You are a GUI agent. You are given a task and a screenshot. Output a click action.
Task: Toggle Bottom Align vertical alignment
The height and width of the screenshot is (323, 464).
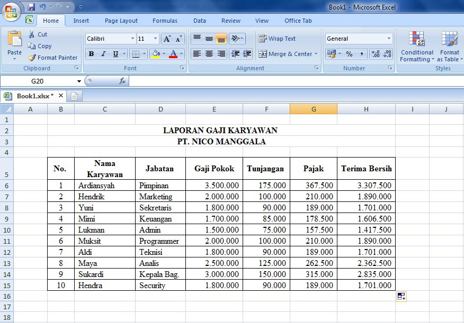pos(221,39)
